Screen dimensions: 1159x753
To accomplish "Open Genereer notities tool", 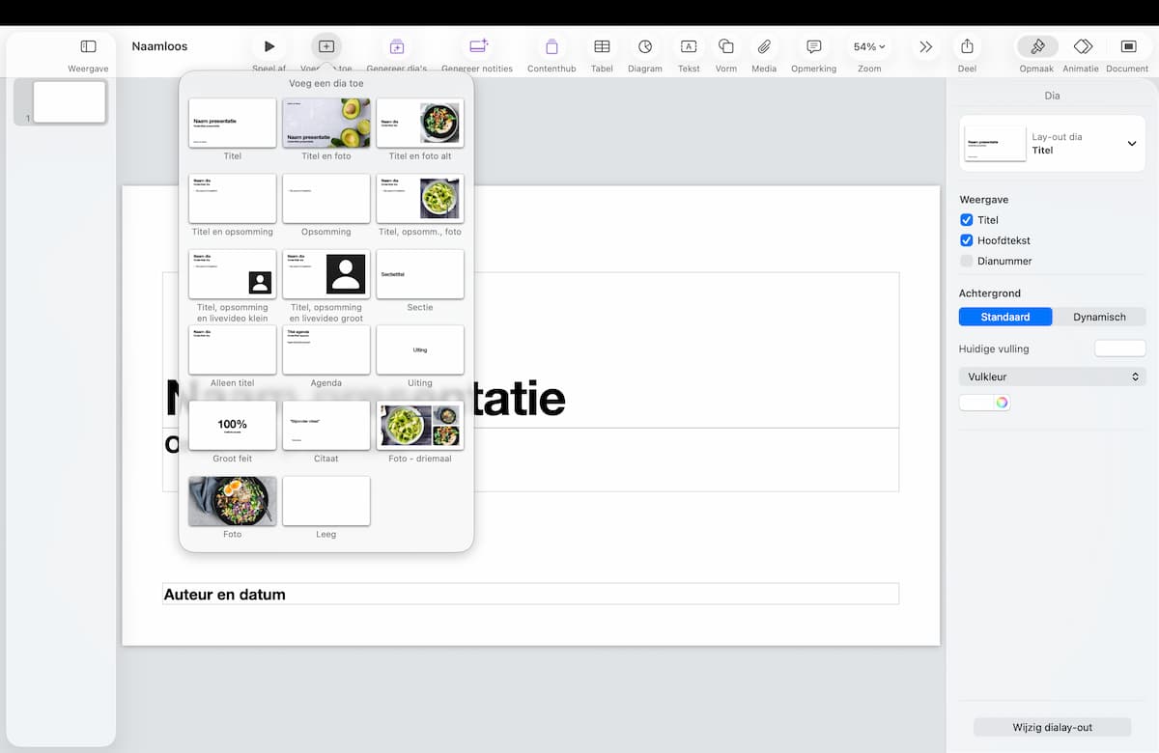I will (x=478, y=46).
